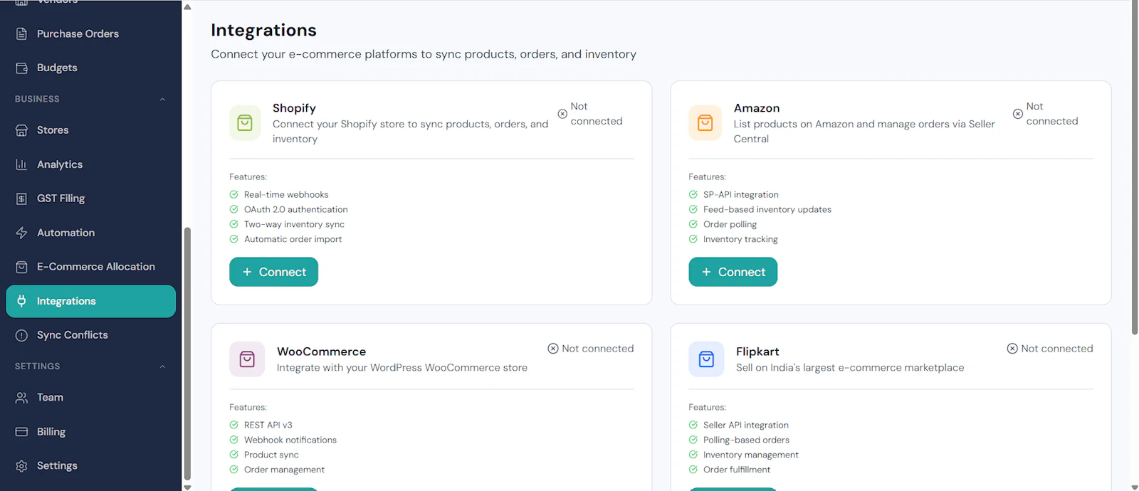Connect the Shopify integration

(273, 272)
